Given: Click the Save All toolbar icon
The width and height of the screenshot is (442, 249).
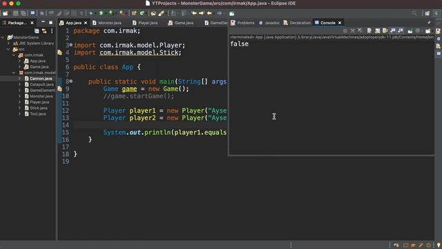Looking at the screenshot, I should pyautogui.click(x=23, y=13).
